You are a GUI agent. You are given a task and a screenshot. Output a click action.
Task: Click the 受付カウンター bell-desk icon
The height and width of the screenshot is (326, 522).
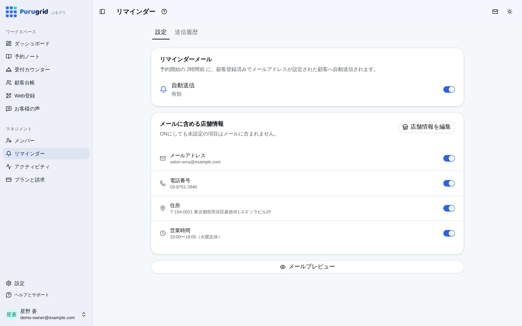[9, 70]
